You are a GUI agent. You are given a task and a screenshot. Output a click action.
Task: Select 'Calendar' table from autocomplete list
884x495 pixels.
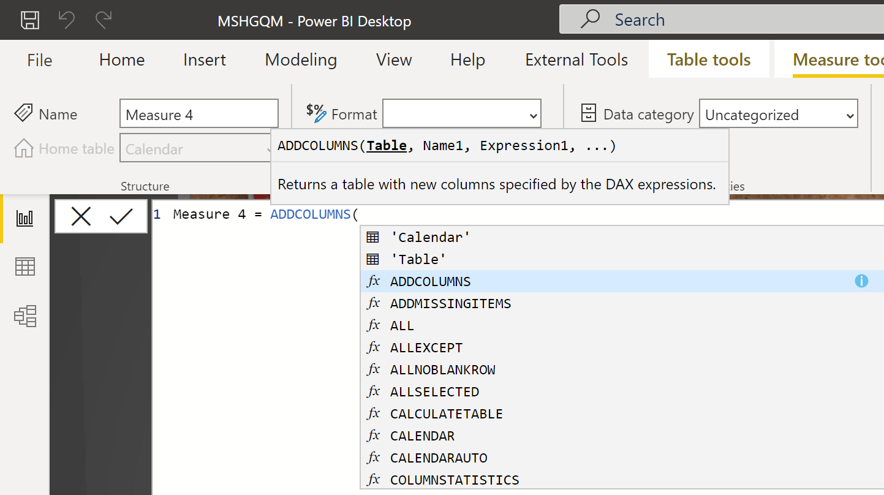click(x=622, y=237)
